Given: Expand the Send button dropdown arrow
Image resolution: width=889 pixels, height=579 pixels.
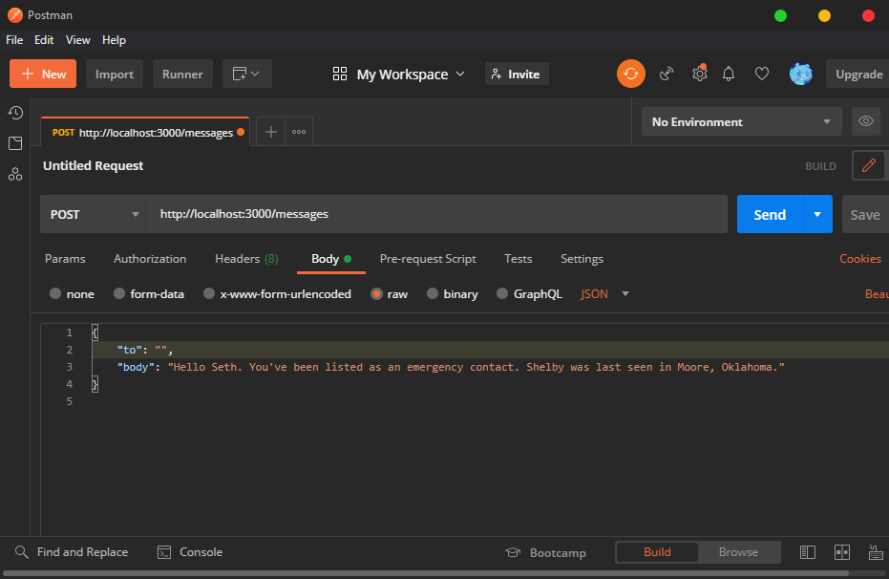Looking at the screenshot, I should pos(817,214).
